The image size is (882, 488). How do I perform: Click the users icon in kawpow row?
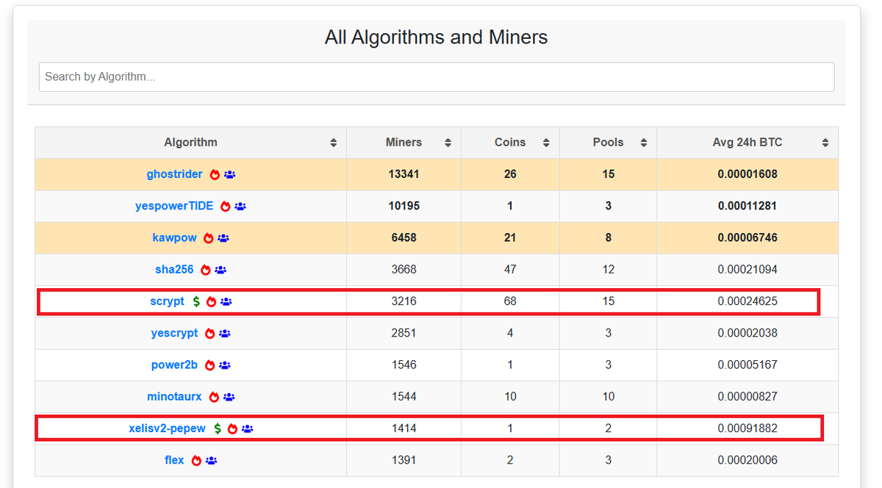tap(223, 238)
